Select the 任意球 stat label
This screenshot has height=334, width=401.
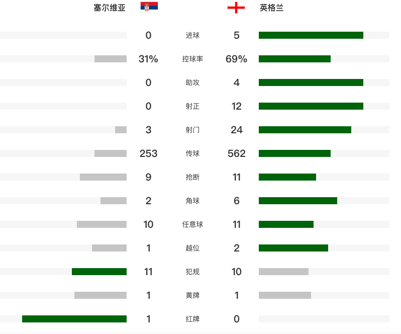click(192, 224)
